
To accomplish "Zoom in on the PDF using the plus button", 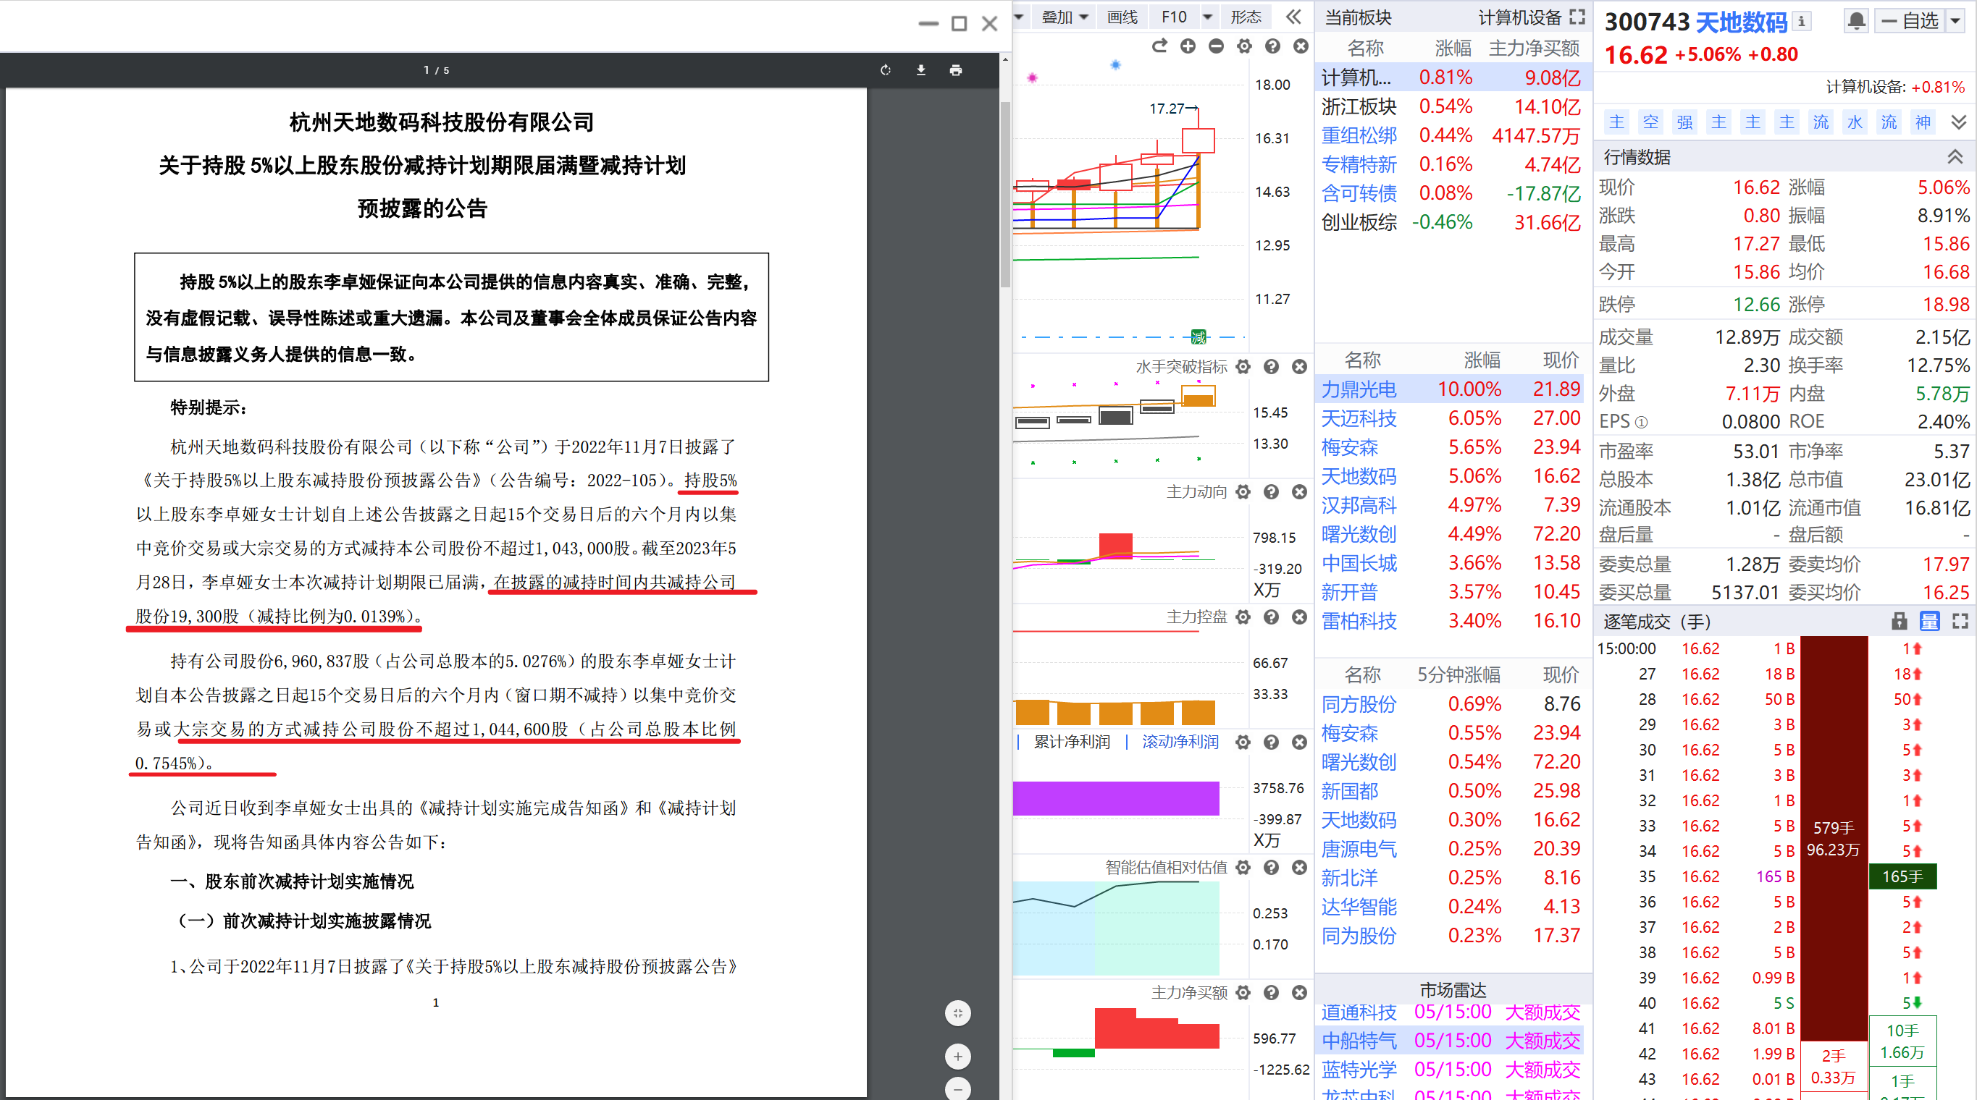I will 958,1057.
